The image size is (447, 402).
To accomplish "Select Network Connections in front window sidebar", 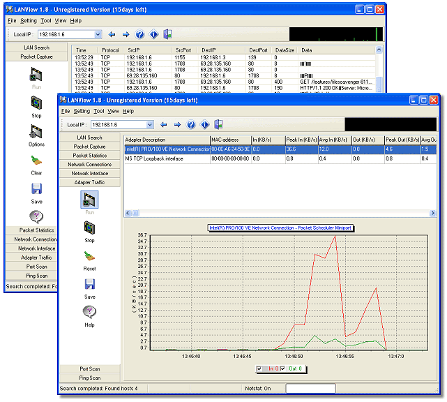I will pyautogui.click(x=89, y=164).
